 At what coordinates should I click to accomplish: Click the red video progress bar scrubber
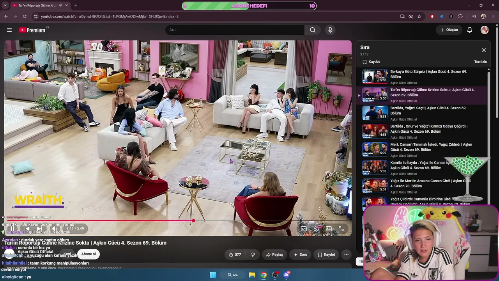193,221
